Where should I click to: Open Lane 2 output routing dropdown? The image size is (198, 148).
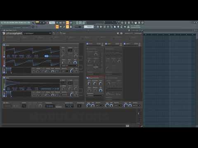pos(118,106)
